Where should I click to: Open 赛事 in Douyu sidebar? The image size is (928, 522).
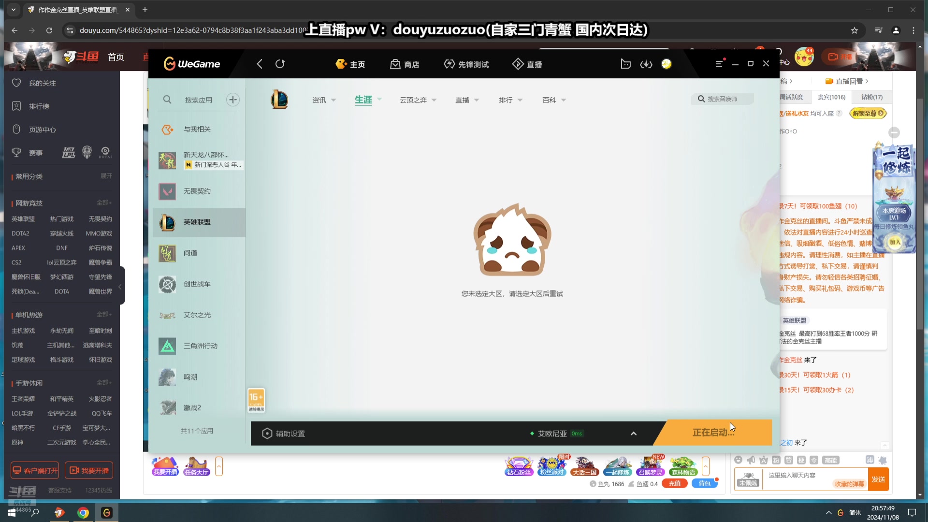pos(28,153)
